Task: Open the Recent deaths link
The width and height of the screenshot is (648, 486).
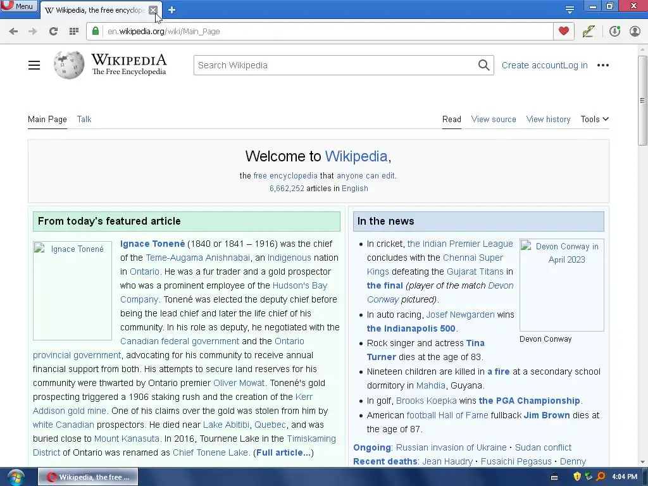Action: click(385, 461)
